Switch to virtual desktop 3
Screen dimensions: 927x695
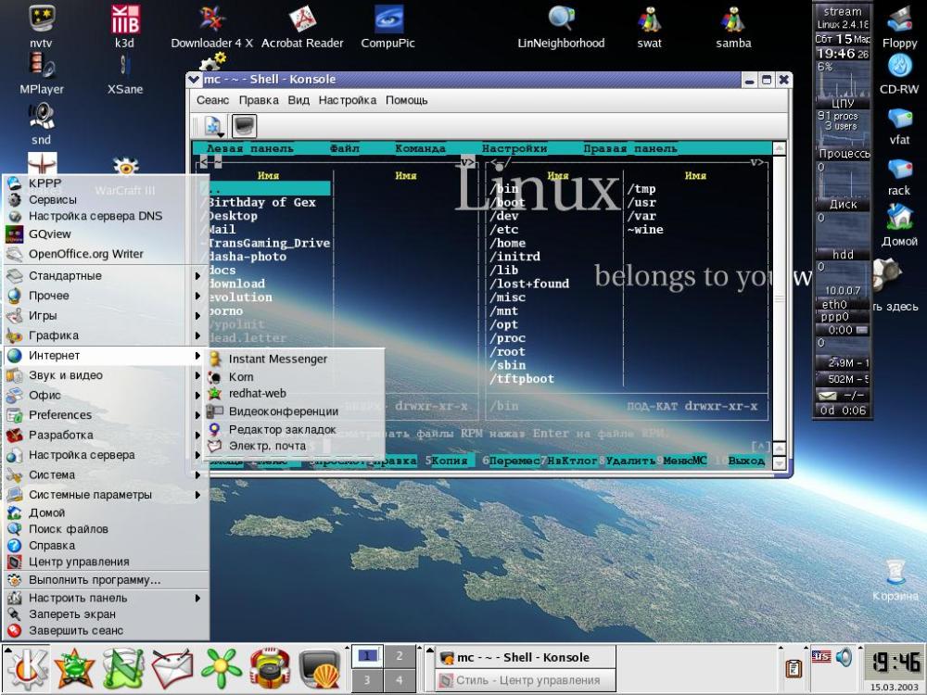[367, 679]
